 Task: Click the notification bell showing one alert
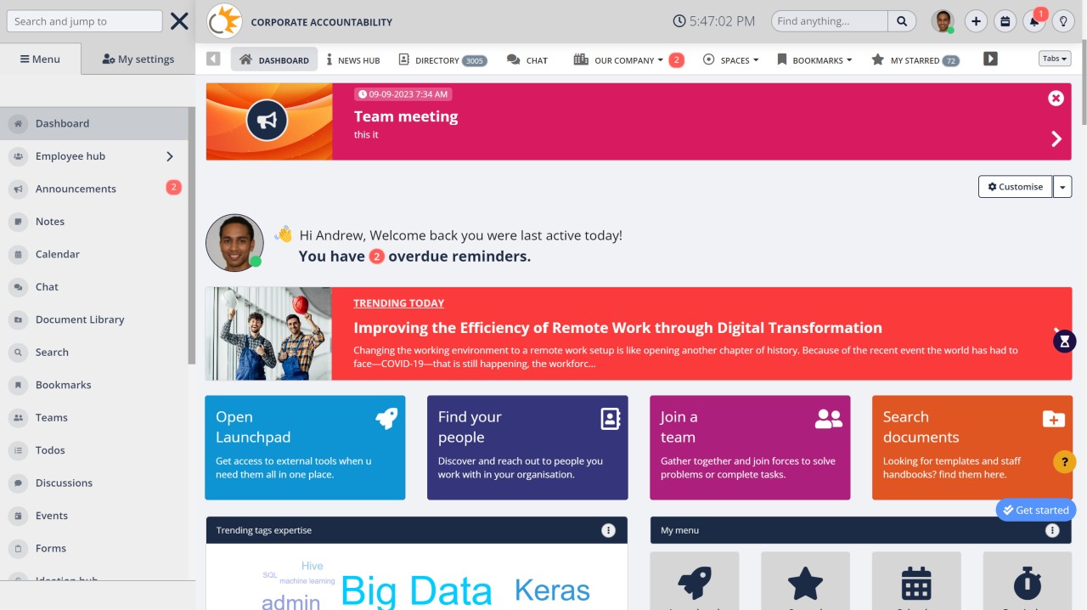1034,20
